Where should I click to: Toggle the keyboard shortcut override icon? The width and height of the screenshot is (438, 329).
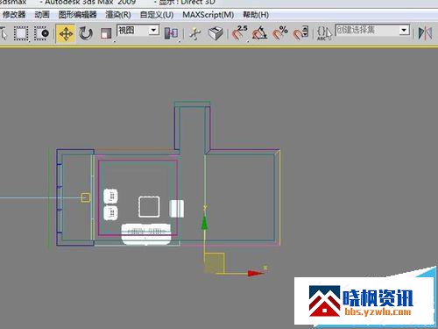[x=216, y=33]
